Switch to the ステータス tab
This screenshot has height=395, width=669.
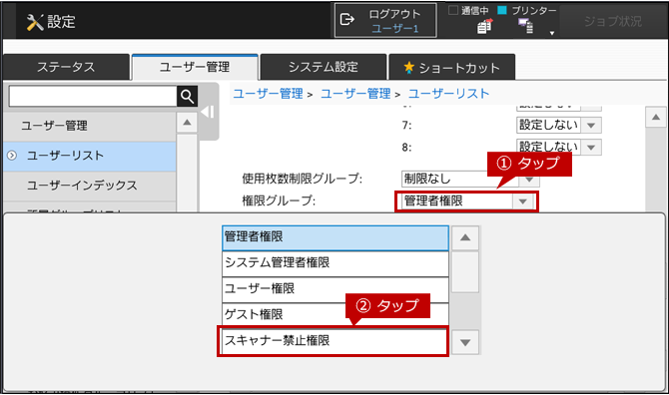[x=66, y=67]
